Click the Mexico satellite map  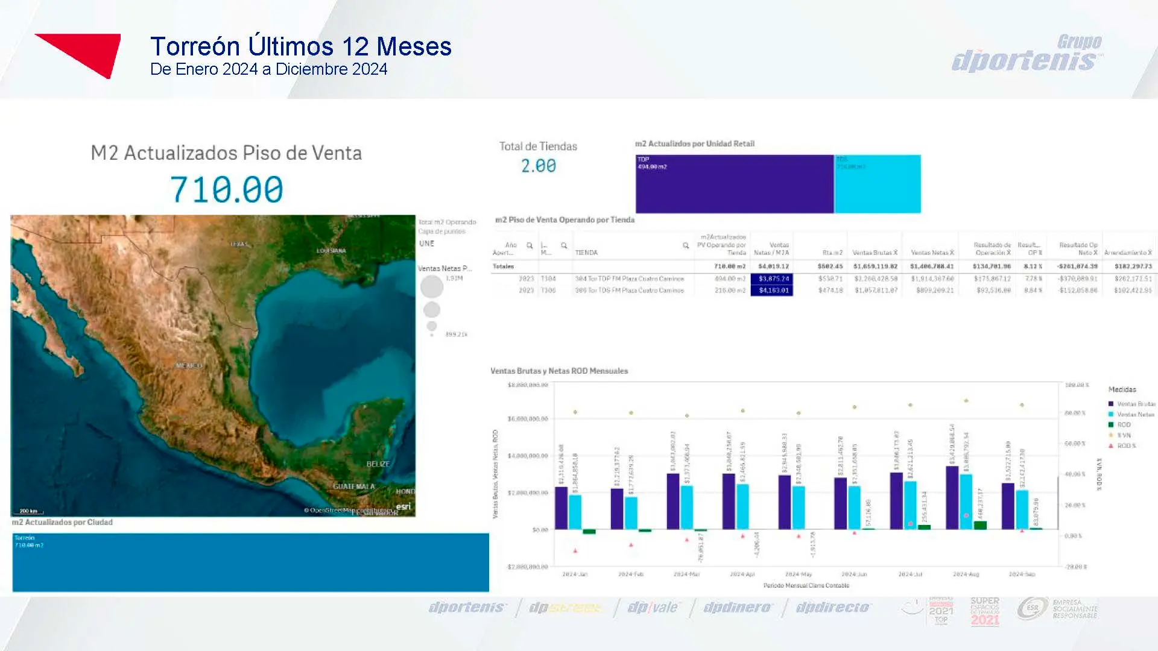[x=213, y=365]
